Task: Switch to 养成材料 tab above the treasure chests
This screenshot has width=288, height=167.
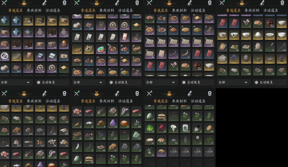Action: point(34,10)
